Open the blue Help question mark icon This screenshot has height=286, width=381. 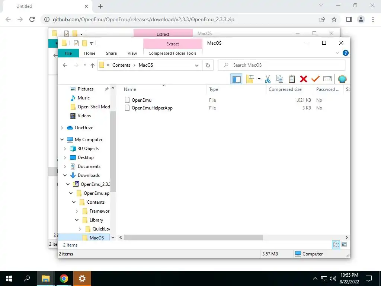345,53
